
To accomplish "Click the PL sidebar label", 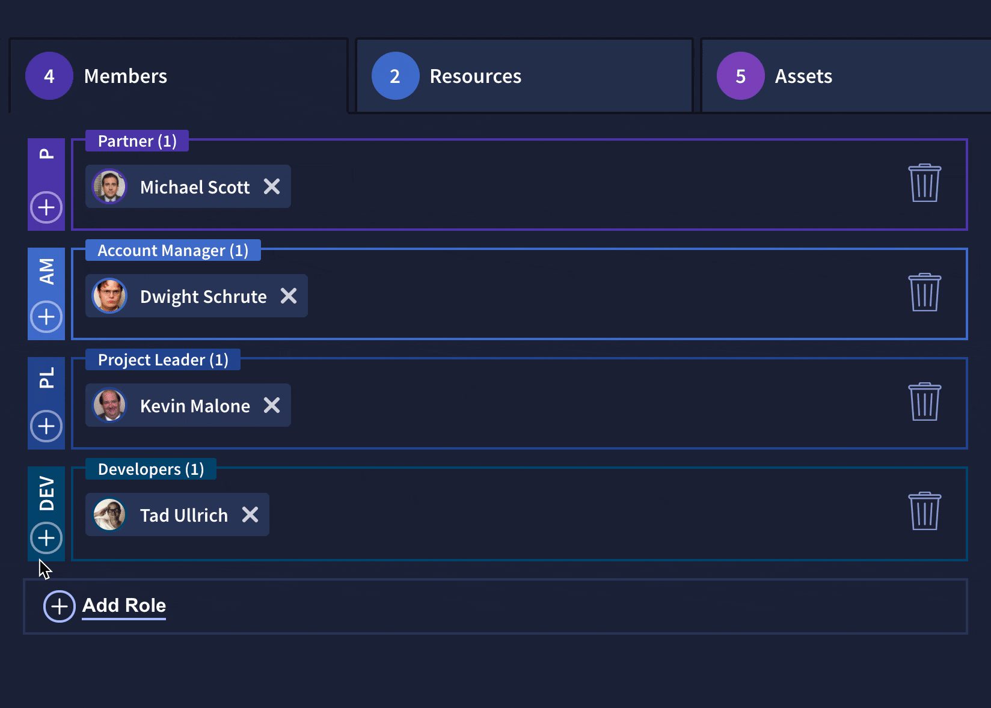I will [46, 377].
